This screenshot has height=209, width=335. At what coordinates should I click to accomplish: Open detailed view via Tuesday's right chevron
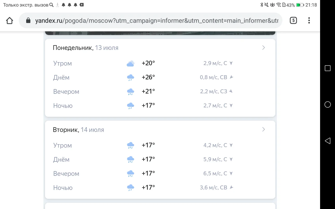[x=263, y=129]
